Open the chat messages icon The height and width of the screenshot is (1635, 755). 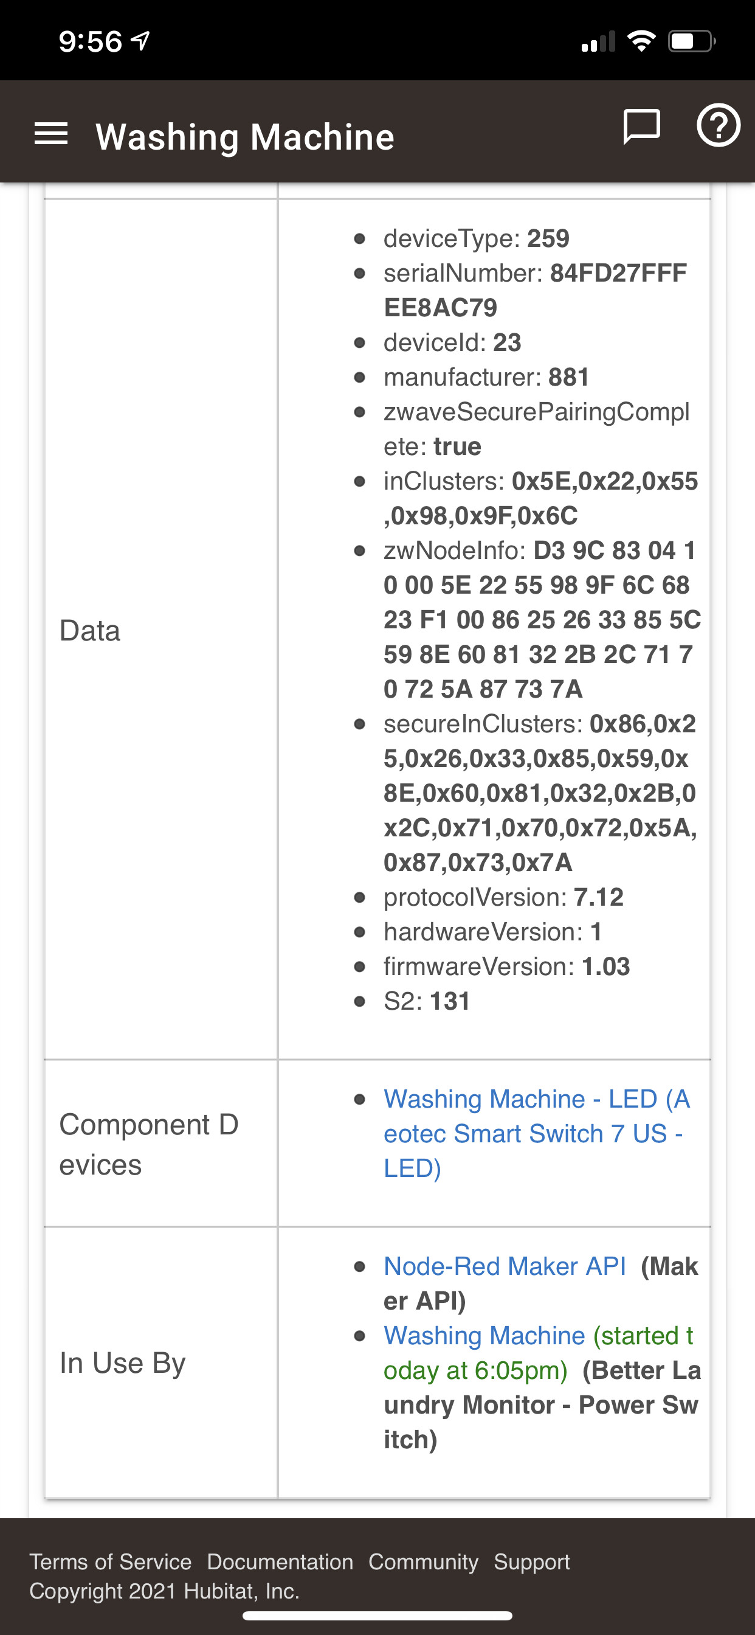[641, 127]
